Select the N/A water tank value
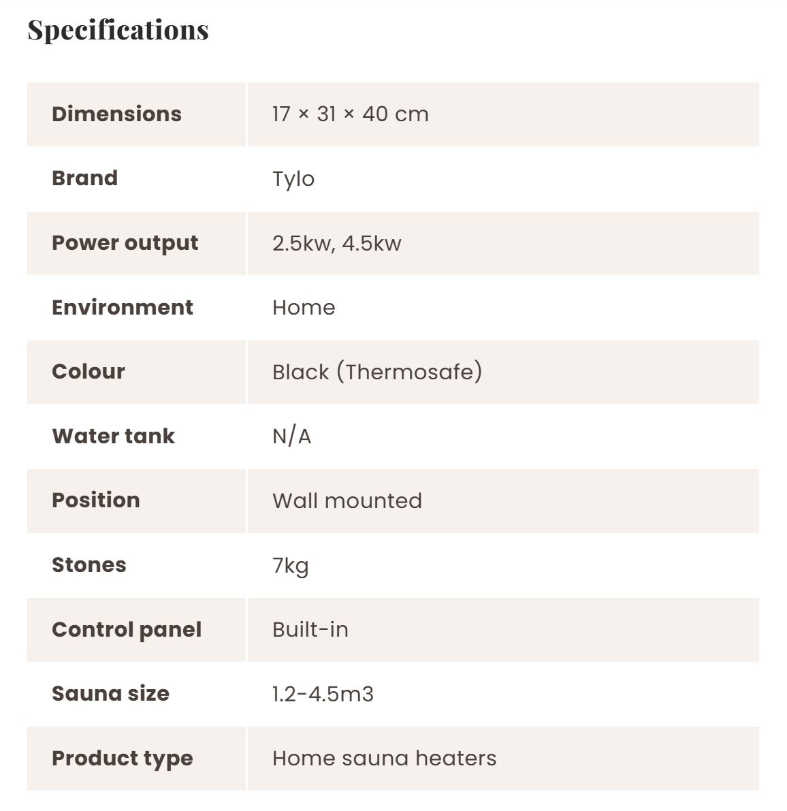 point(291,436)
